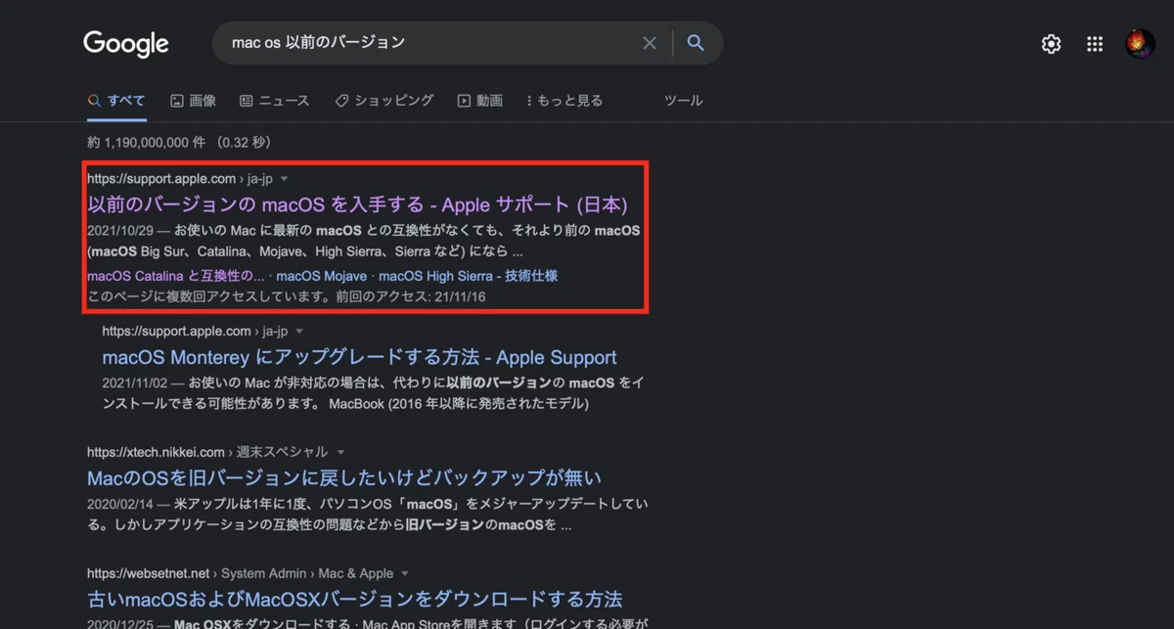Select the すべて tab
This screenshot has width=1174, height=629.
(x=116, y=101)
